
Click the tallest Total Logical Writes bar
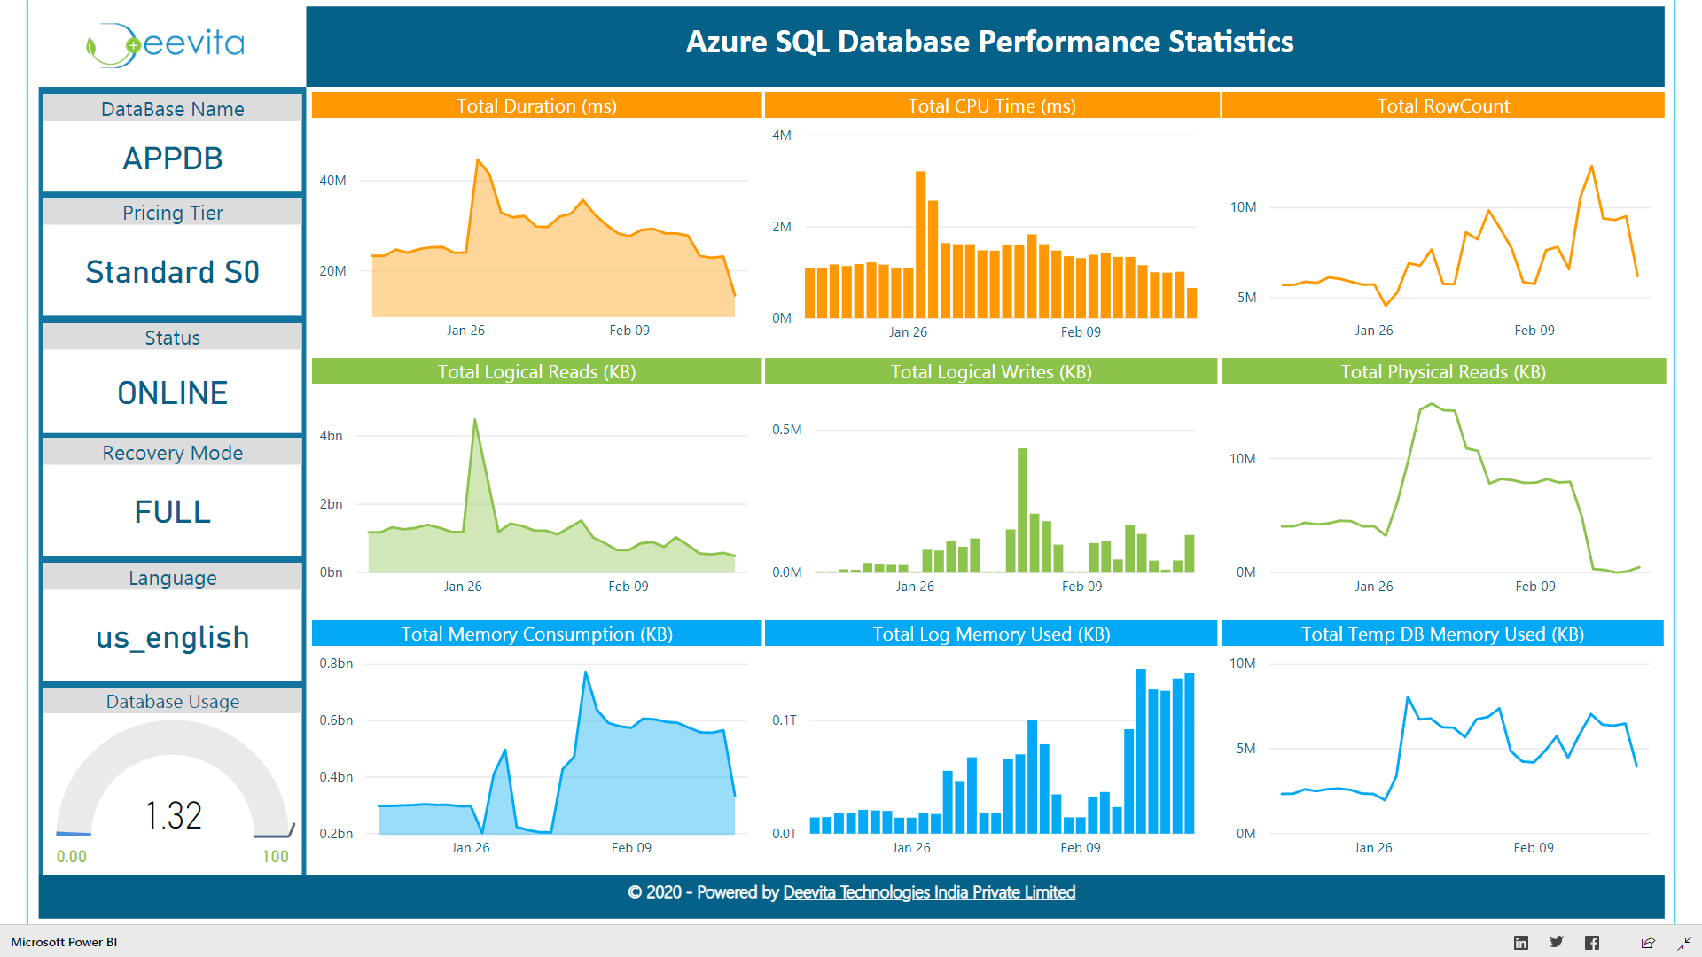click(1022, 510)
